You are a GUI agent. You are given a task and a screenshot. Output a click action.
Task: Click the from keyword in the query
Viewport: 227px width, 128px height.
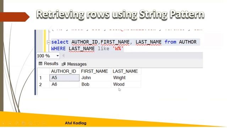tap(170, 42)
